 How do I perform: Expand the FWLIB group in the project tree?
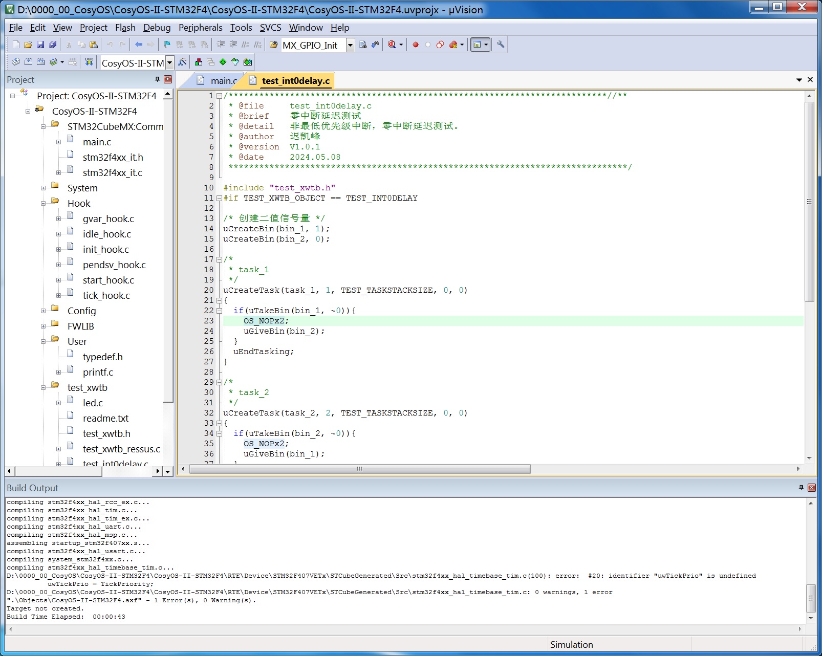click(44, 326)
